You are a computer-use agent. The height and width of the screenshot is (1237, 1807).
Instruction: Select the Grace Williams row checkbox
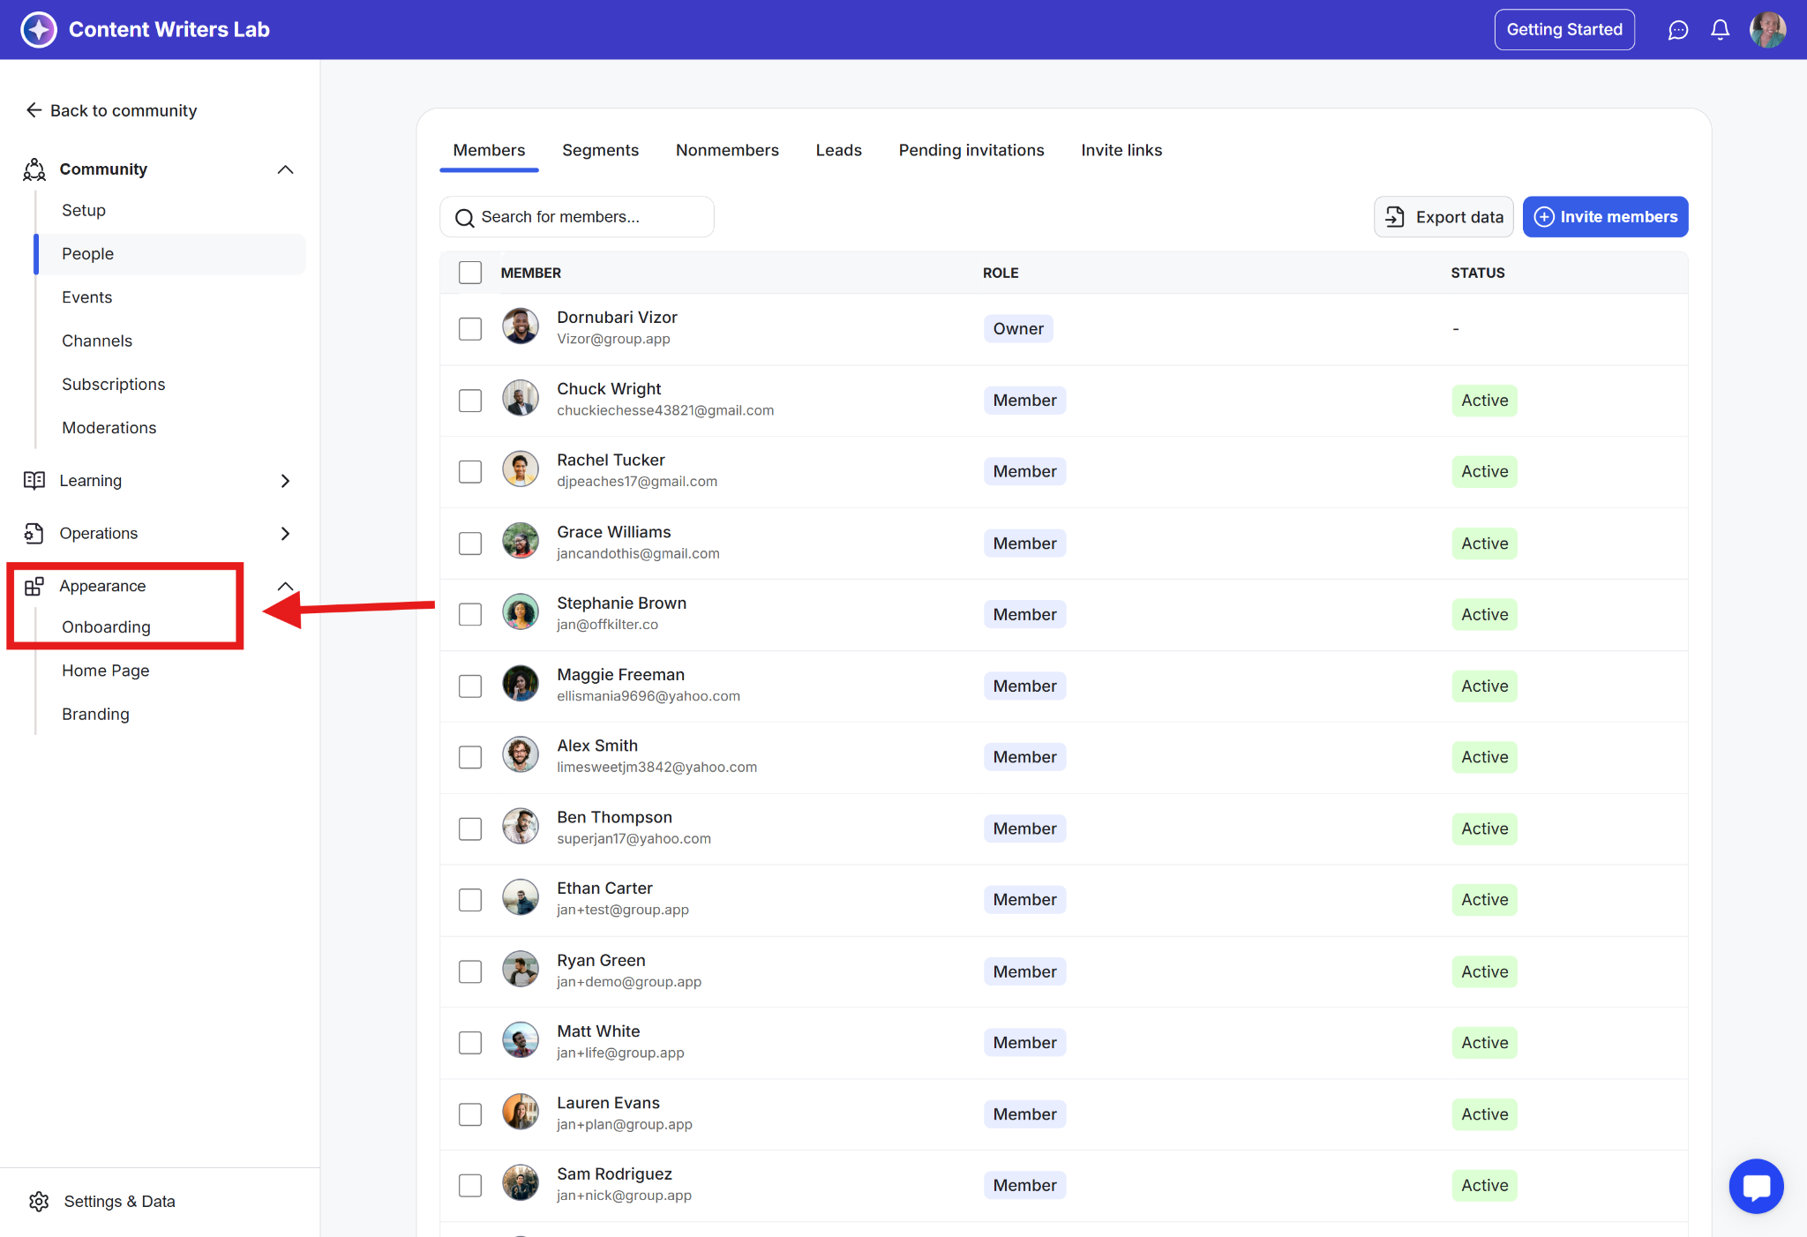tap(470, 544)
